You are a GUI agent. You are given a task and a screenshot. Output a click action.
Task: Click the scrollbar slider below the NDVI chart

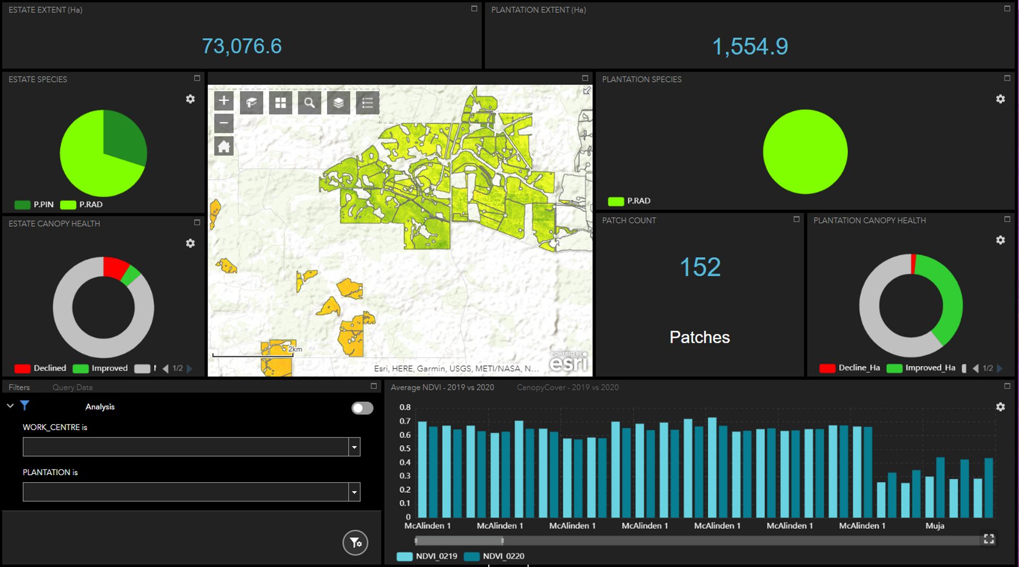[459, 539]
